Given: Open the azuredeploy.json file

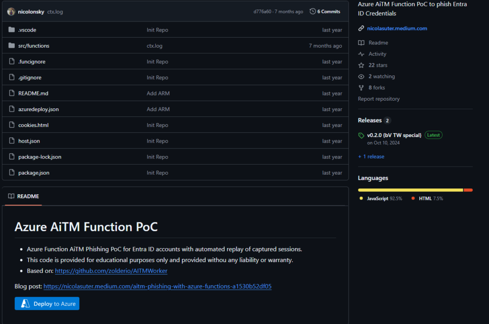Looking at the screenshot, I should [x=38, y=109].
